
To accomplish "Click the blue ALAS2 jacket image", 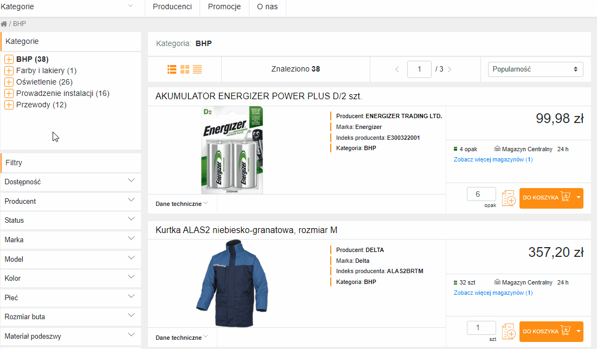I will 232,283.
